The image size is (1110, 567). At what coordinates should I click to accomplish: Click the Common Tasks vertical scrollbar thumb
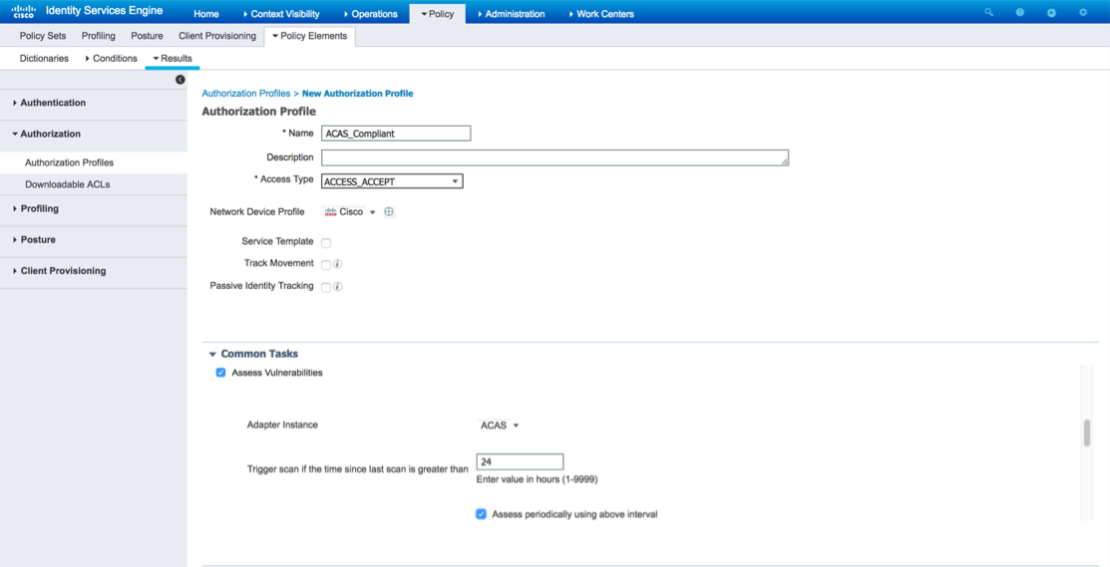click(1087, 432)
